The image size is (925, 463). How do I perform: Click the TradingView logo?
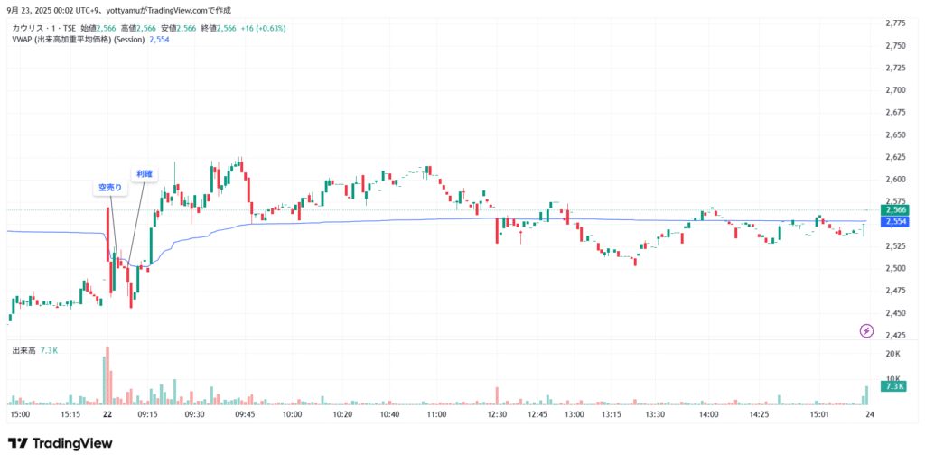pos(60,443)
